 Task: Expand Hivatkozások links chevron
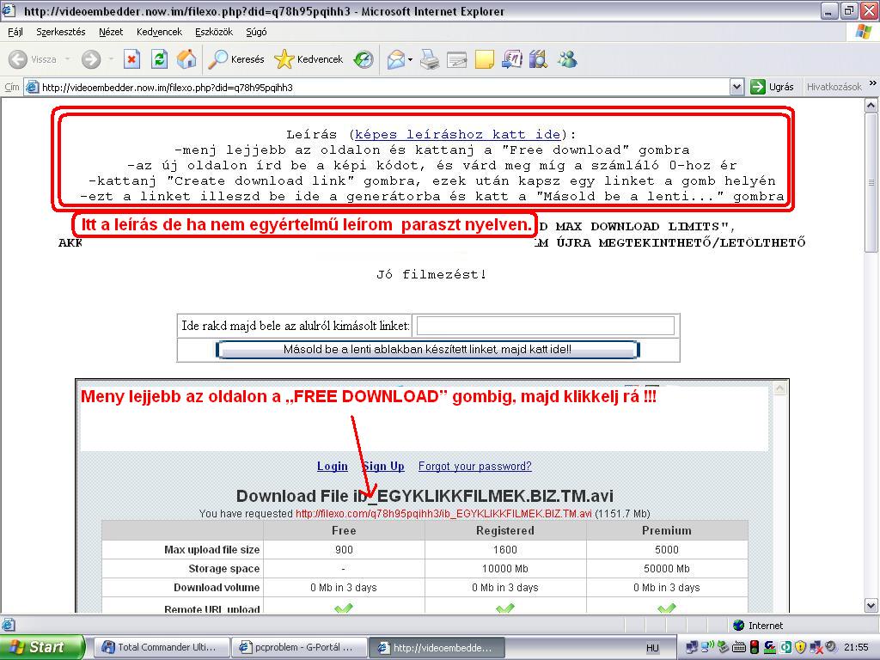point(873,83)
